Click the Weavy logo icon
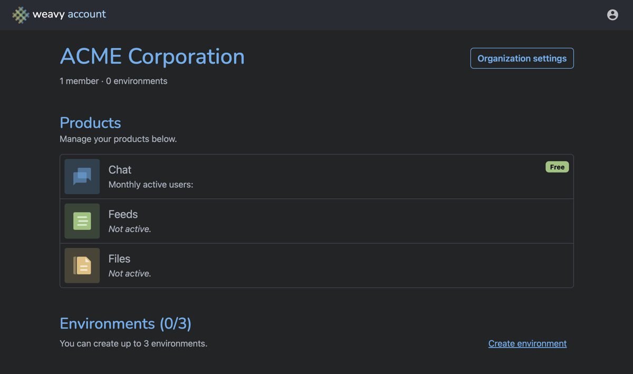 tap(21, 15)
